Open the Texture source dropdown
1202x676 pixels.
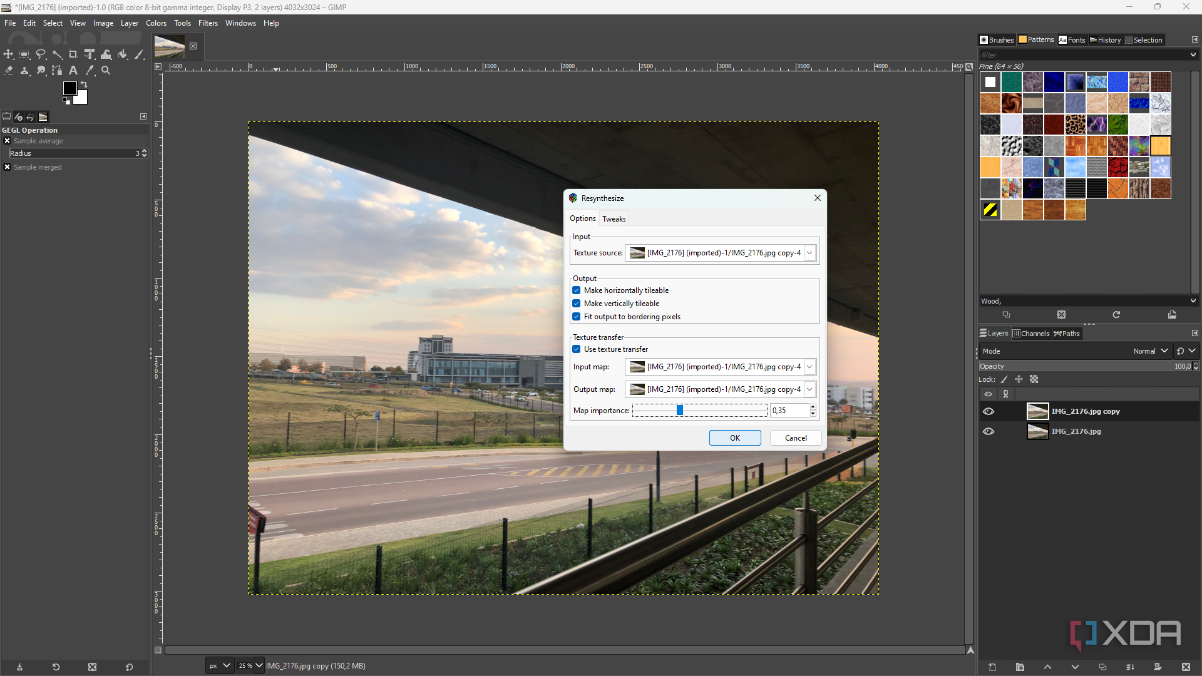pyautogui.click(x=809, y=253)
